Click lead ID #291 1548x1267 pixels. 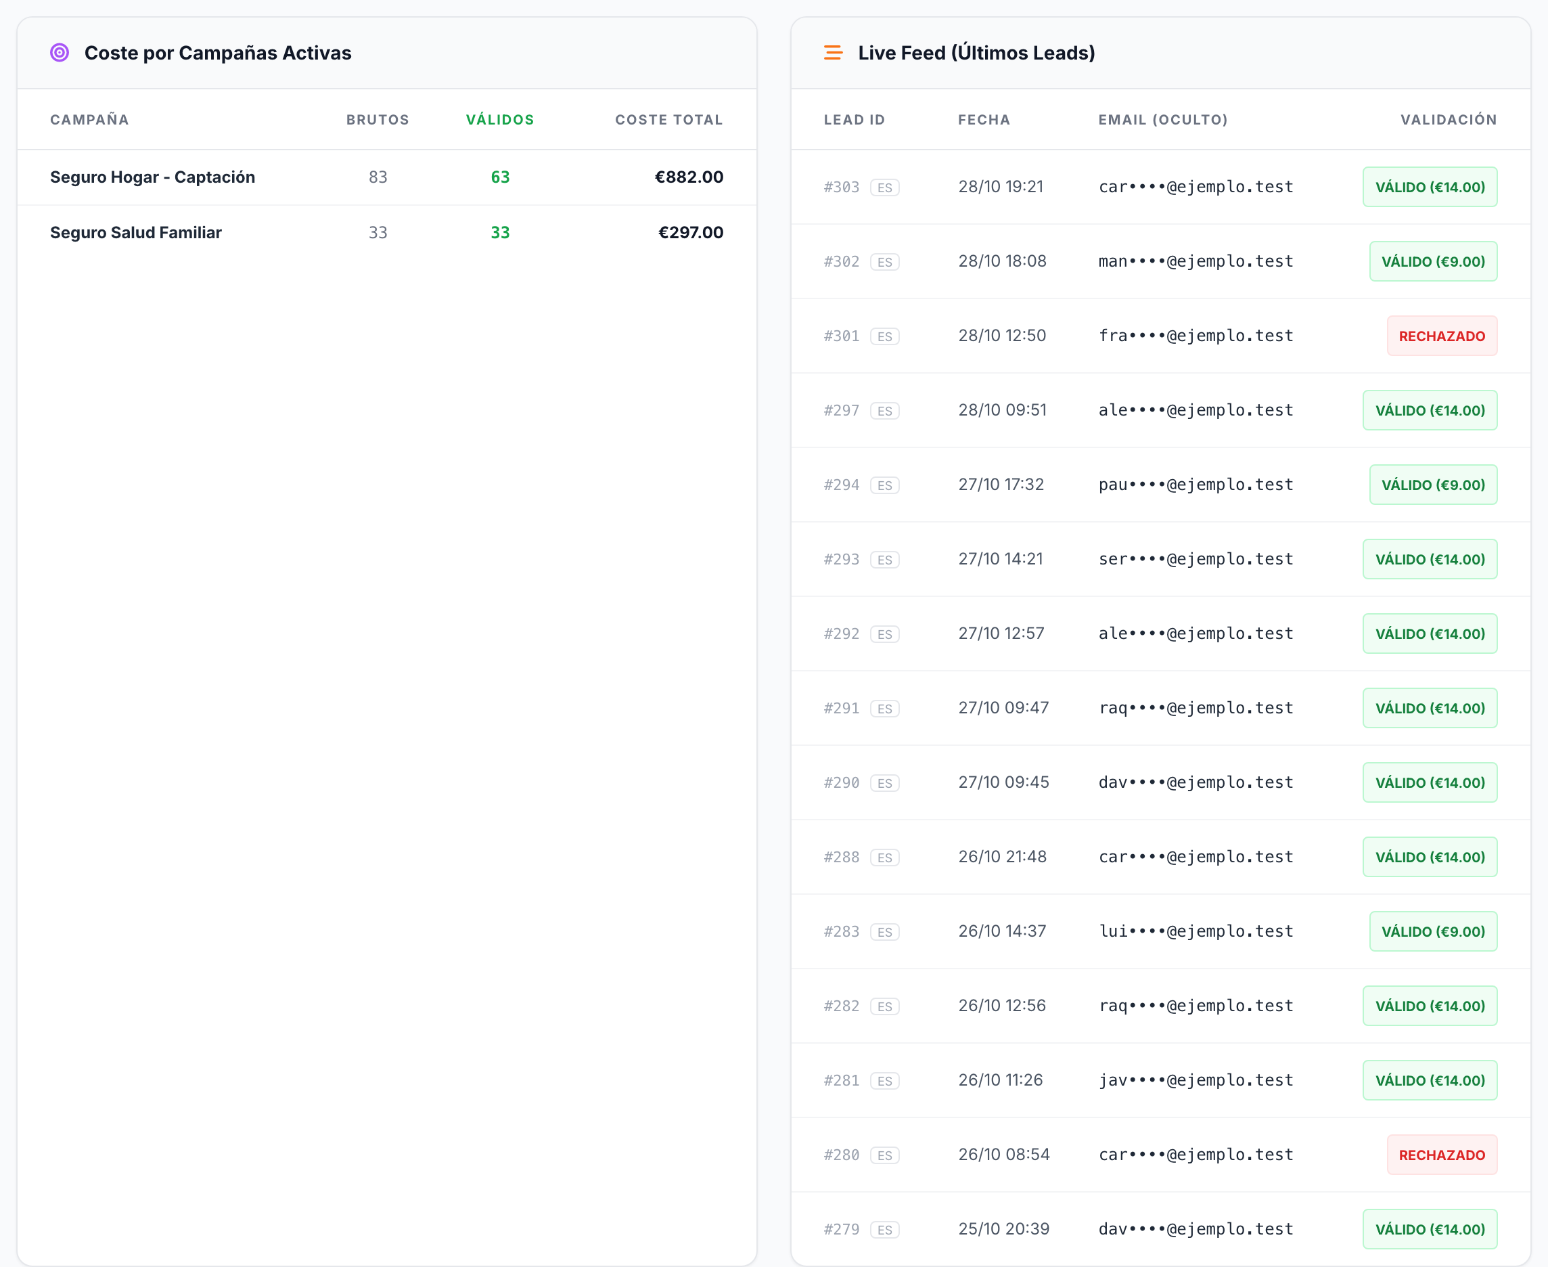[842, 708]
